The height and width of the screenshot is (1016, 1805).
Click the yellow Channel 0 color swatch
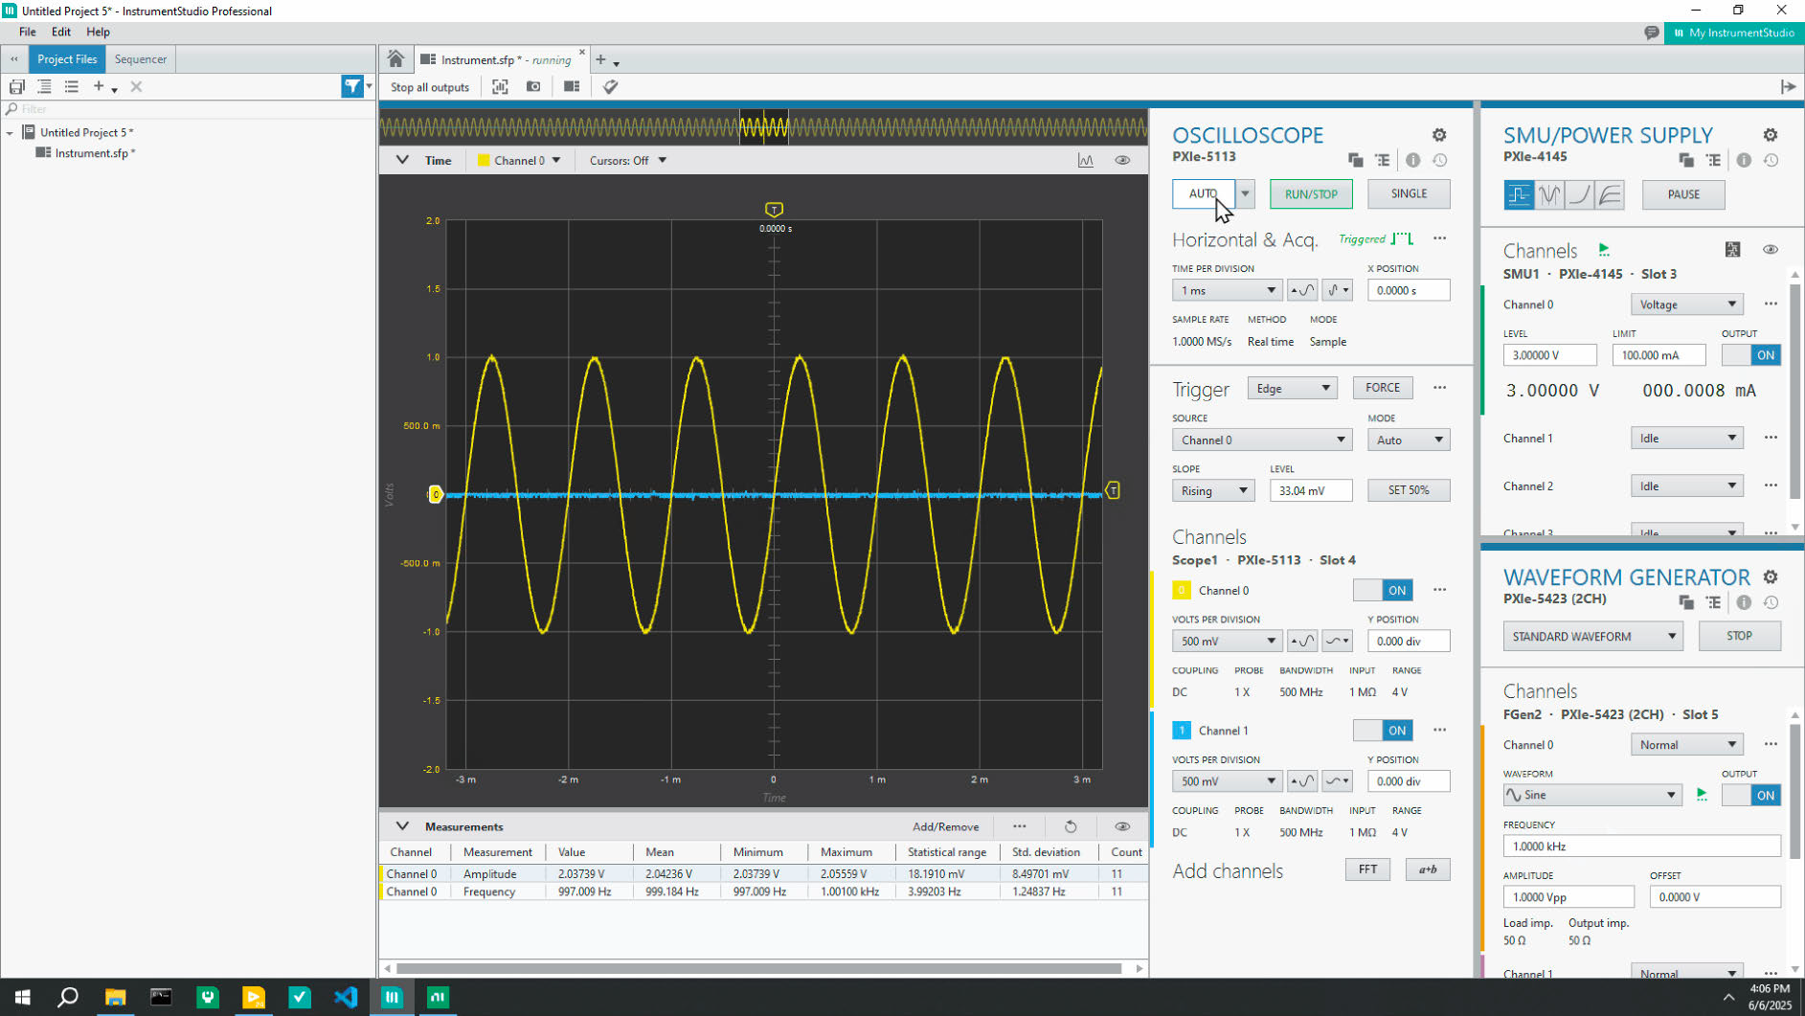(1181, 591)
